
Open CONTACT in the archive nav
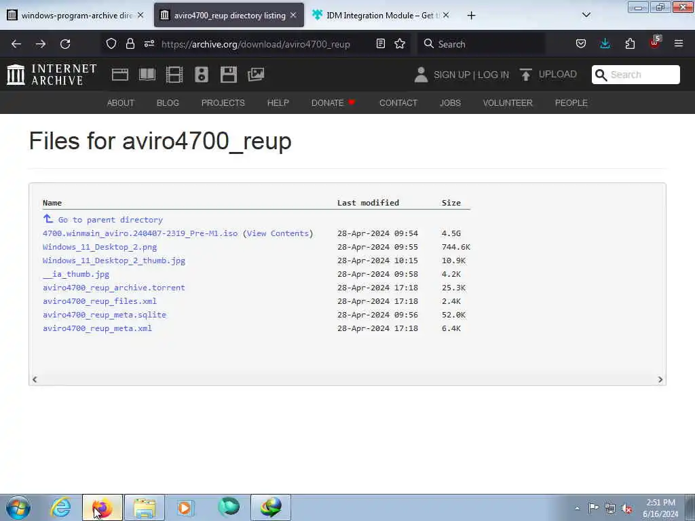[x=398, y=103]
